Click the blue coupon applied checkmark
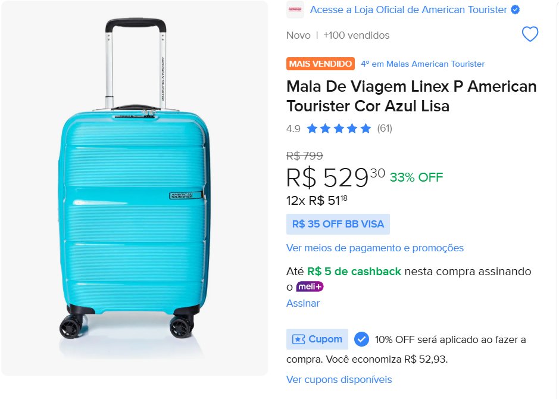The width and height of the screenshot is (559, 399). click(x=361, y=339)
